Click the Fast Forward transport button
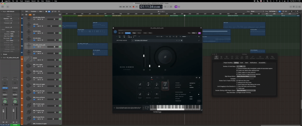Viewport: 302px width, 126px height. pos(124,7)
